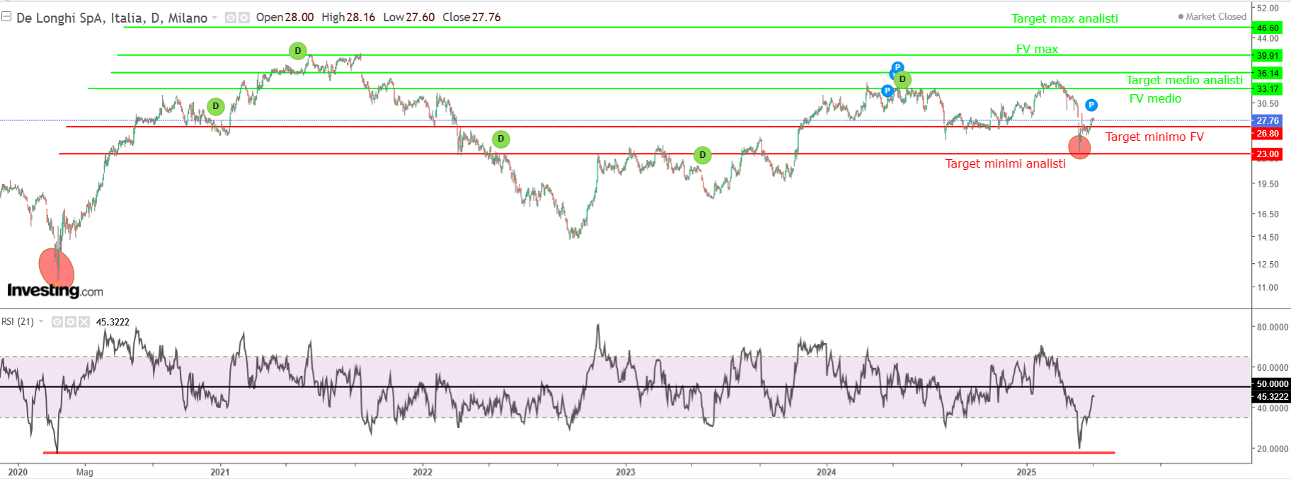Click the De Longhi SpA chart title
This screenshot has height=479, width=1291.
[112, 18]
